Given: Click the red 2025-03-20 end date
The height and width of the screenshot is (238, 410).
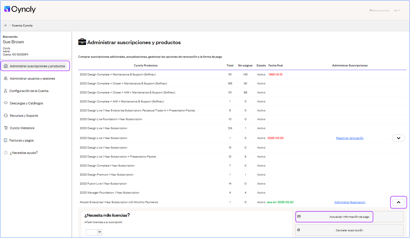Looking at the screenshot, I should coord(275,138).
